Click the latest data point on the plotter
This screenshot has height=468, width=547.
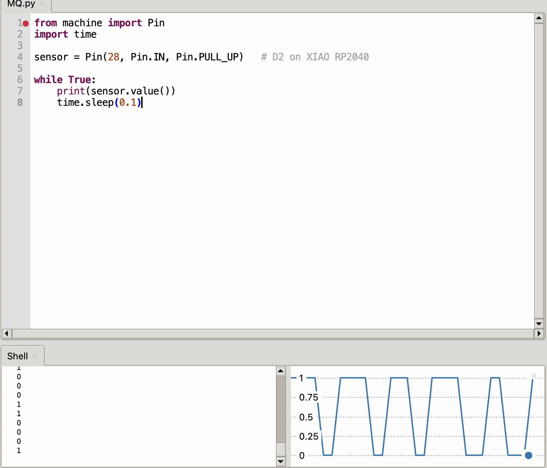pos(528,455)
